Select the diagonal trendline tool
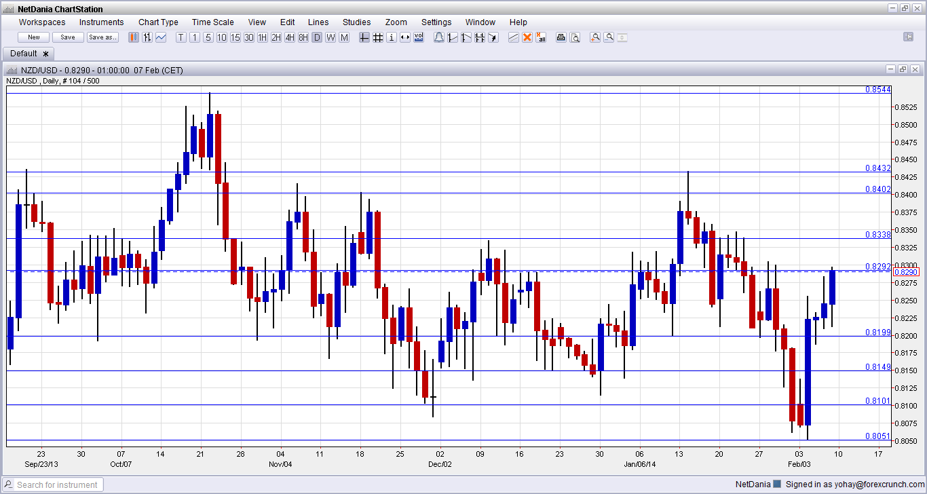Viewport: 927px width, 494px height. click(514, 37)
